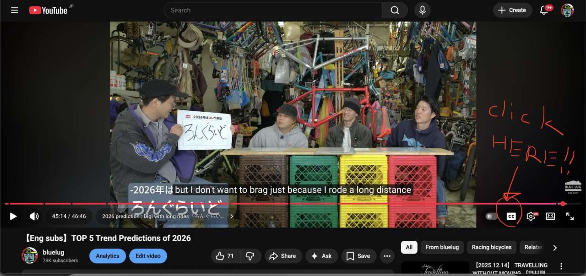586x276 pixels.
Task: Click the search magnifier button
Action: [x=395, y=10]
